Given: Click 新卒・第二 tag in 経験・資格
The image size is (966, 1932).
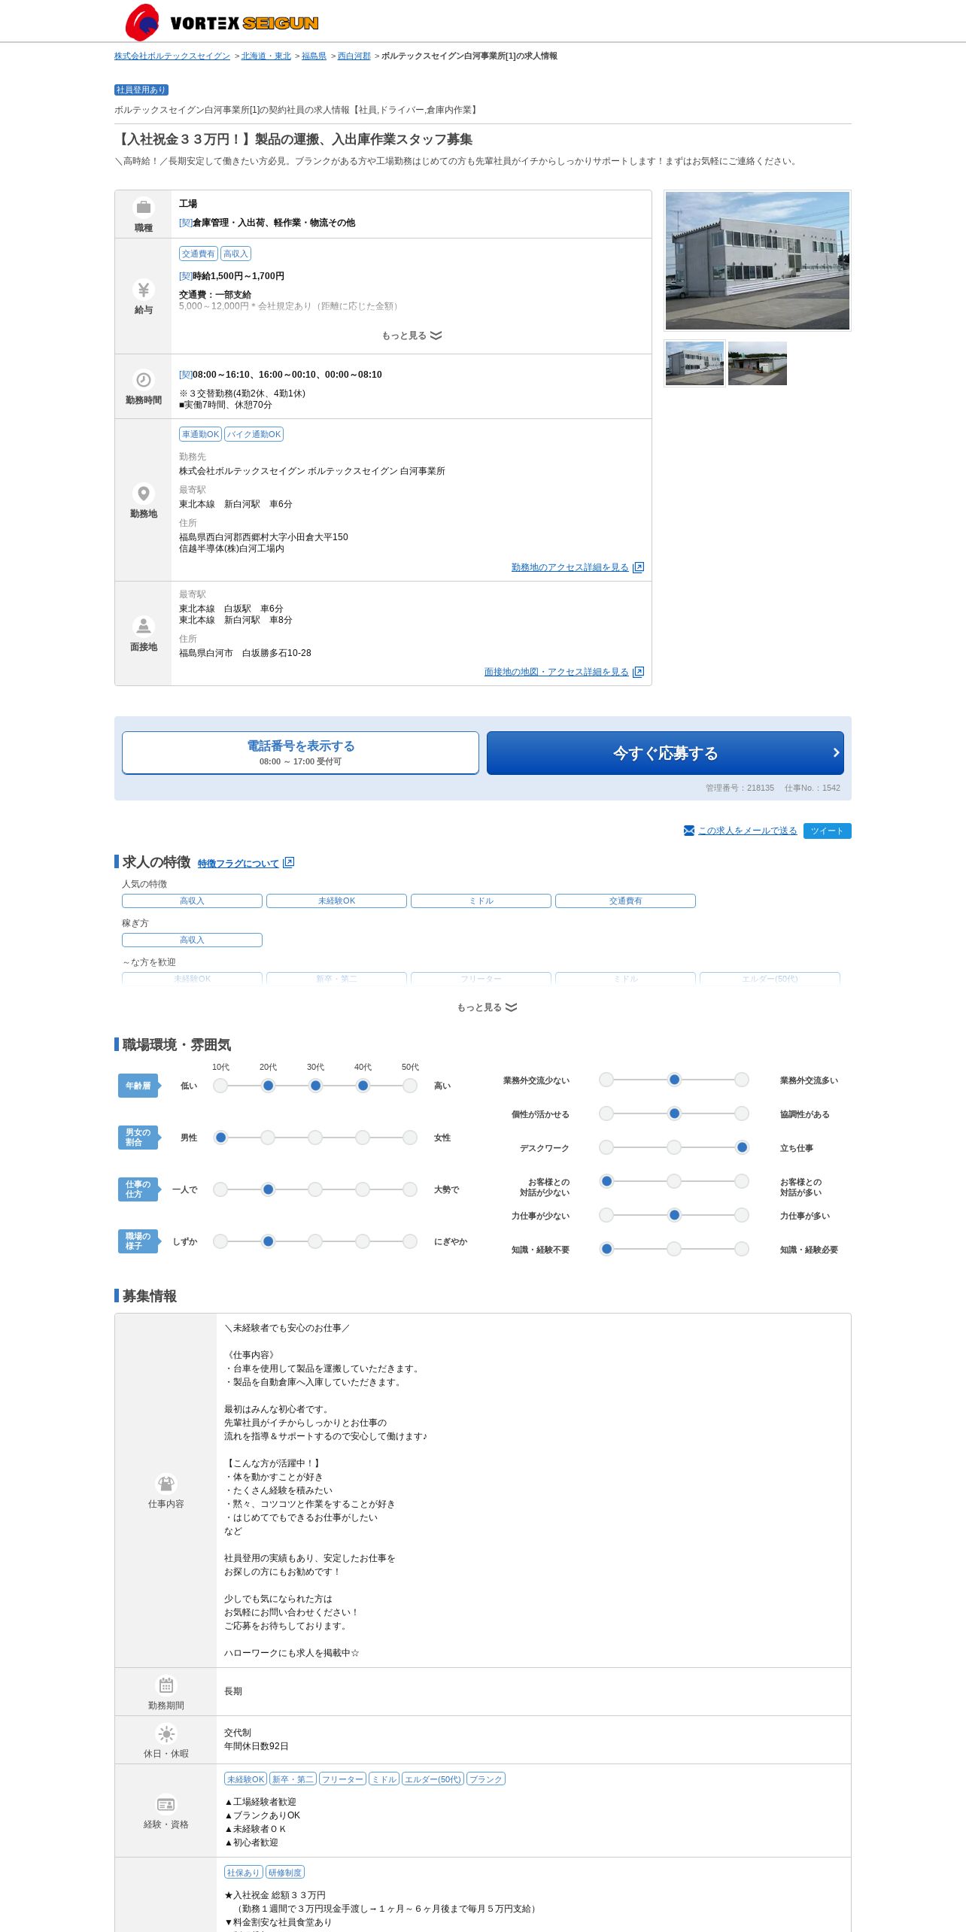Looking at the screenshot, I should [x=293, y=1779].
